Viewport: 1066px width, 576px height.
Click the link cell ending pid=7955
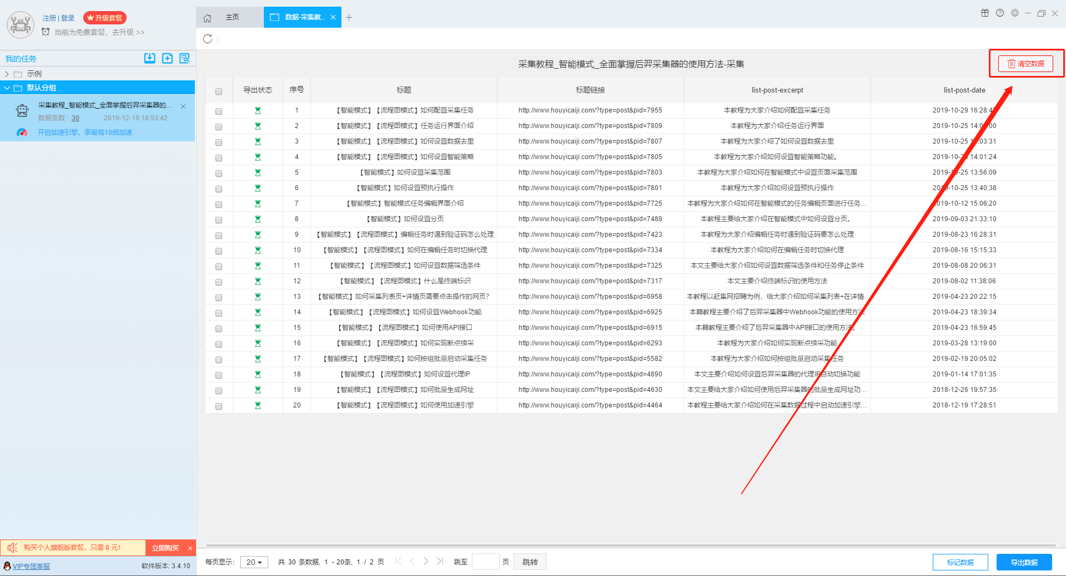[590, 110]
